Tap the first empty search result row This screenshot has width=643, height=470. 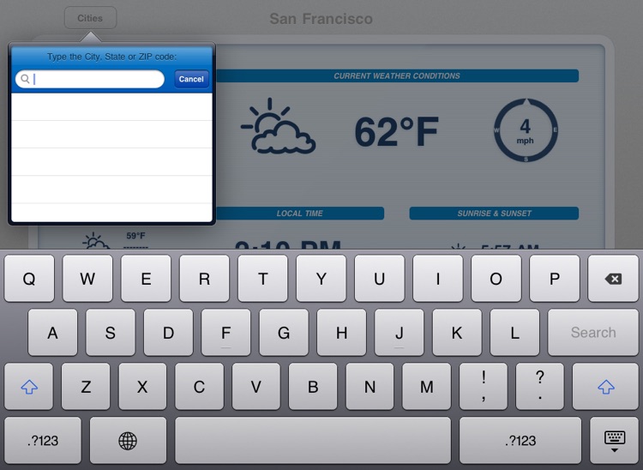click(x=111, y=106)
